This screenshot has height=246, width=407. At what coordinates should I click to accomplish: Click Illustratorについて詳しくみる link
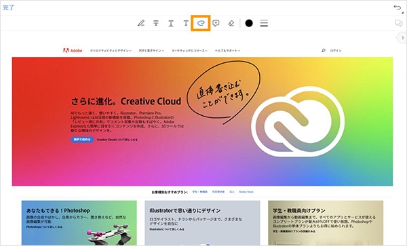tap(167, 230)
